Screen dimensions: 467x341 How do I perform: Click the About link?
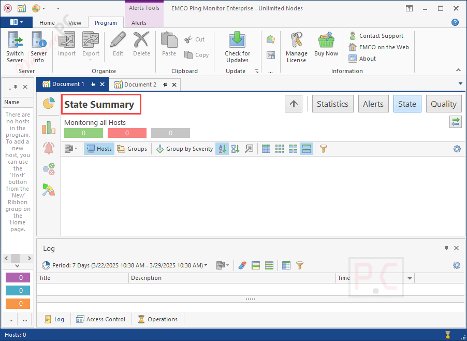tap(362, 59)
